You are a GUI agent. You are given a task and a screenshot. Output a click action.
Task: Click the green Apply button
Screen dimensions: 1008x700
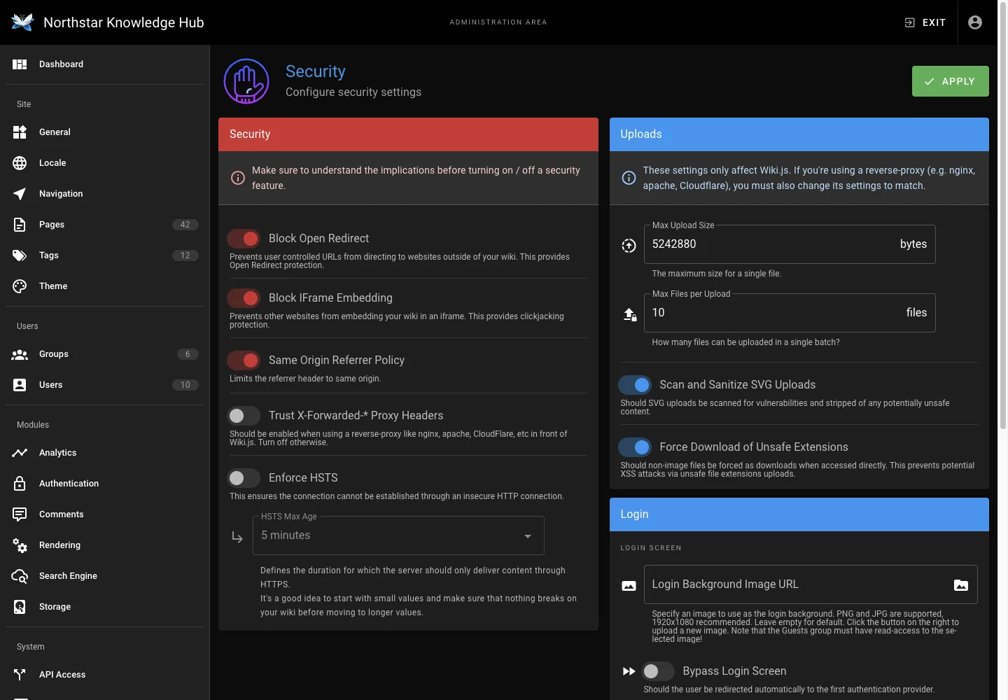pos(950,81)
